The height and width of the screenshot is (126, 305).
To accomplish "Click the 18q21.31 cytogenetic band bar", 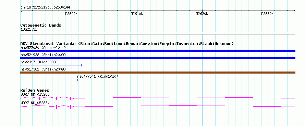I will (158, 33).
